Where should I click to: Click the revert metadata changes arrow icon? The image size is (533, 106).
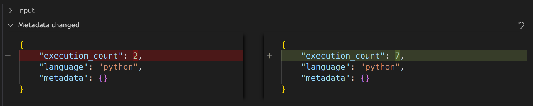click(521, 25)
